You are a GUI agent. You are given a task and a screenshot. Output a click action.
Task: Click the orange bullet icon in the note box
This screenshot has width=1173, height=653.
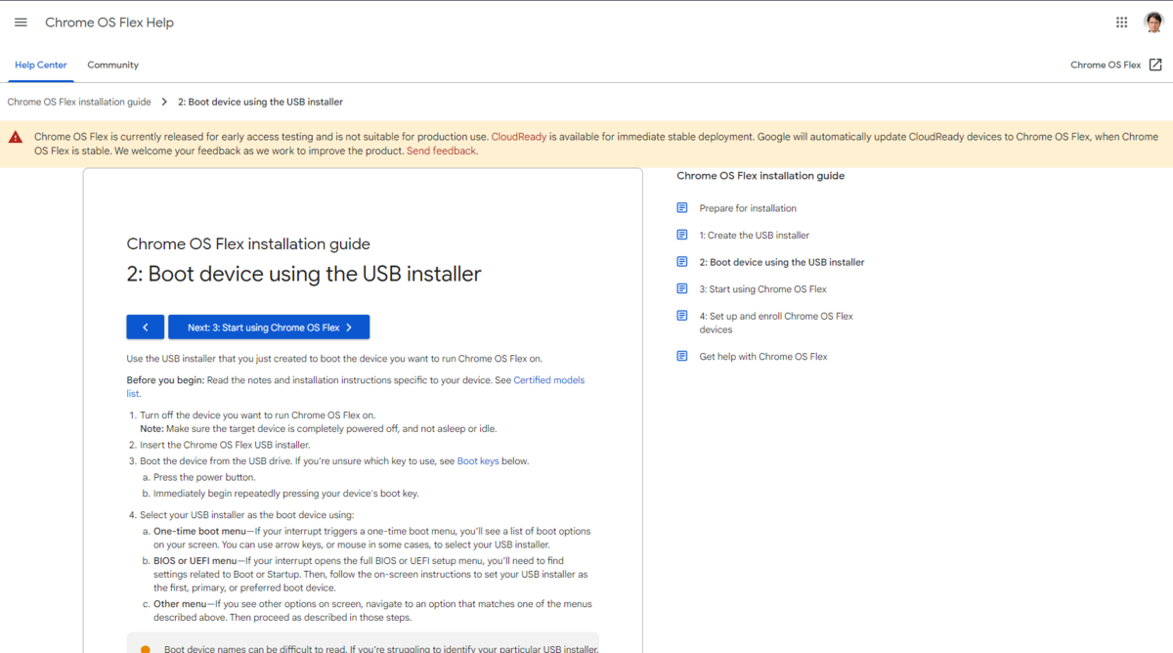[x=146, y=649]
